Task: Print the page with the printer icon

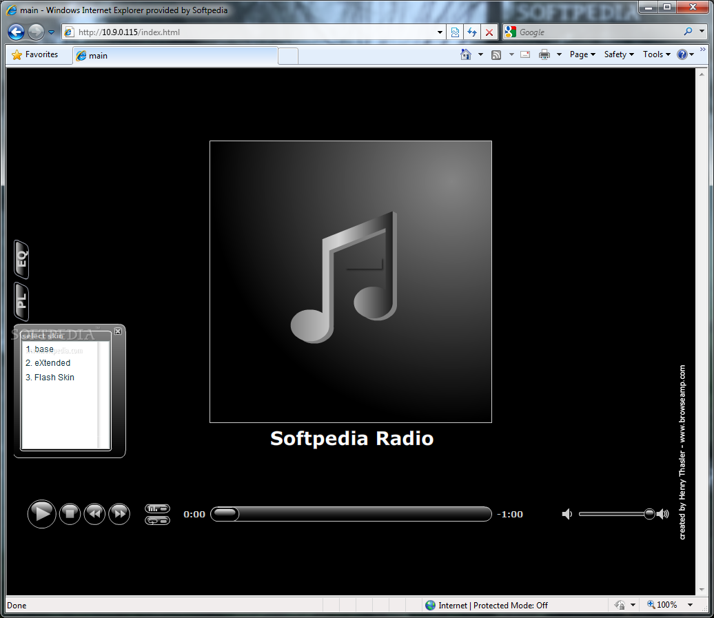Action: (544, 54)
